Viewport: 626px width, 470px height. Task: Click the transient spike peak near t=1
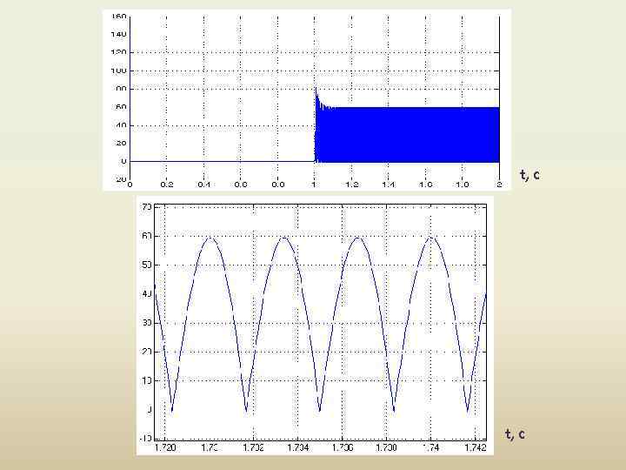tap(316, 89)
